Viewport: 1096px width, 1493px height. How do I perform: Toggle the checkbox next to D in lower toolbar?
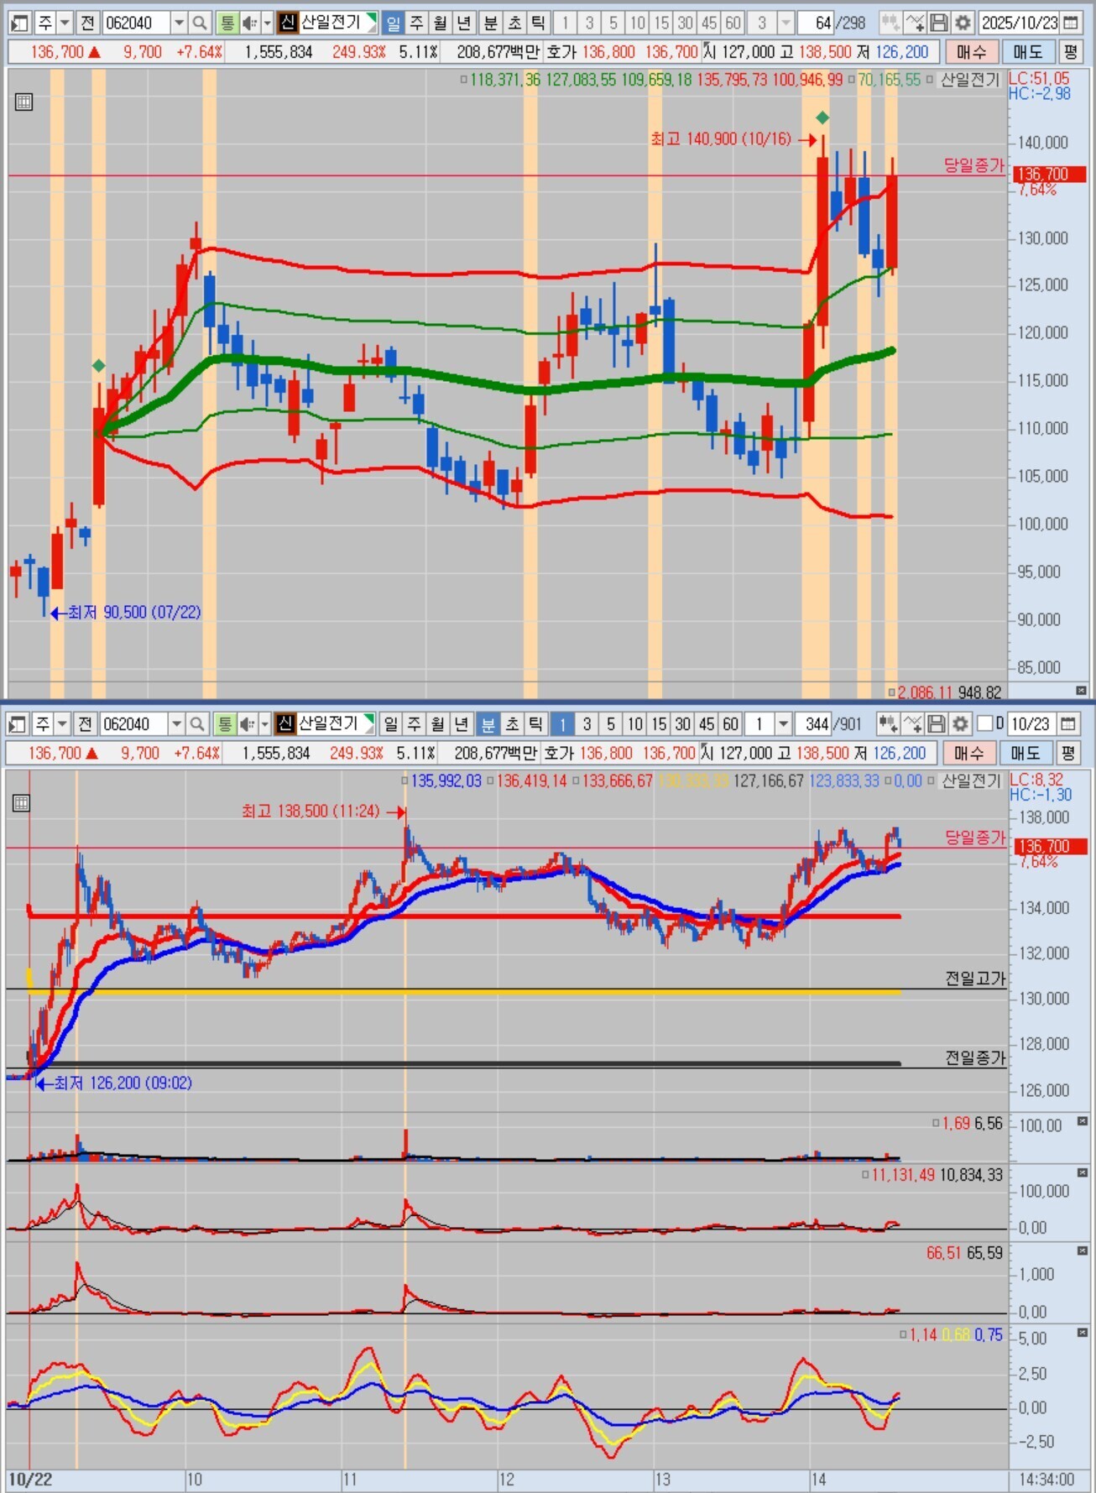click(x=985, y=723)
